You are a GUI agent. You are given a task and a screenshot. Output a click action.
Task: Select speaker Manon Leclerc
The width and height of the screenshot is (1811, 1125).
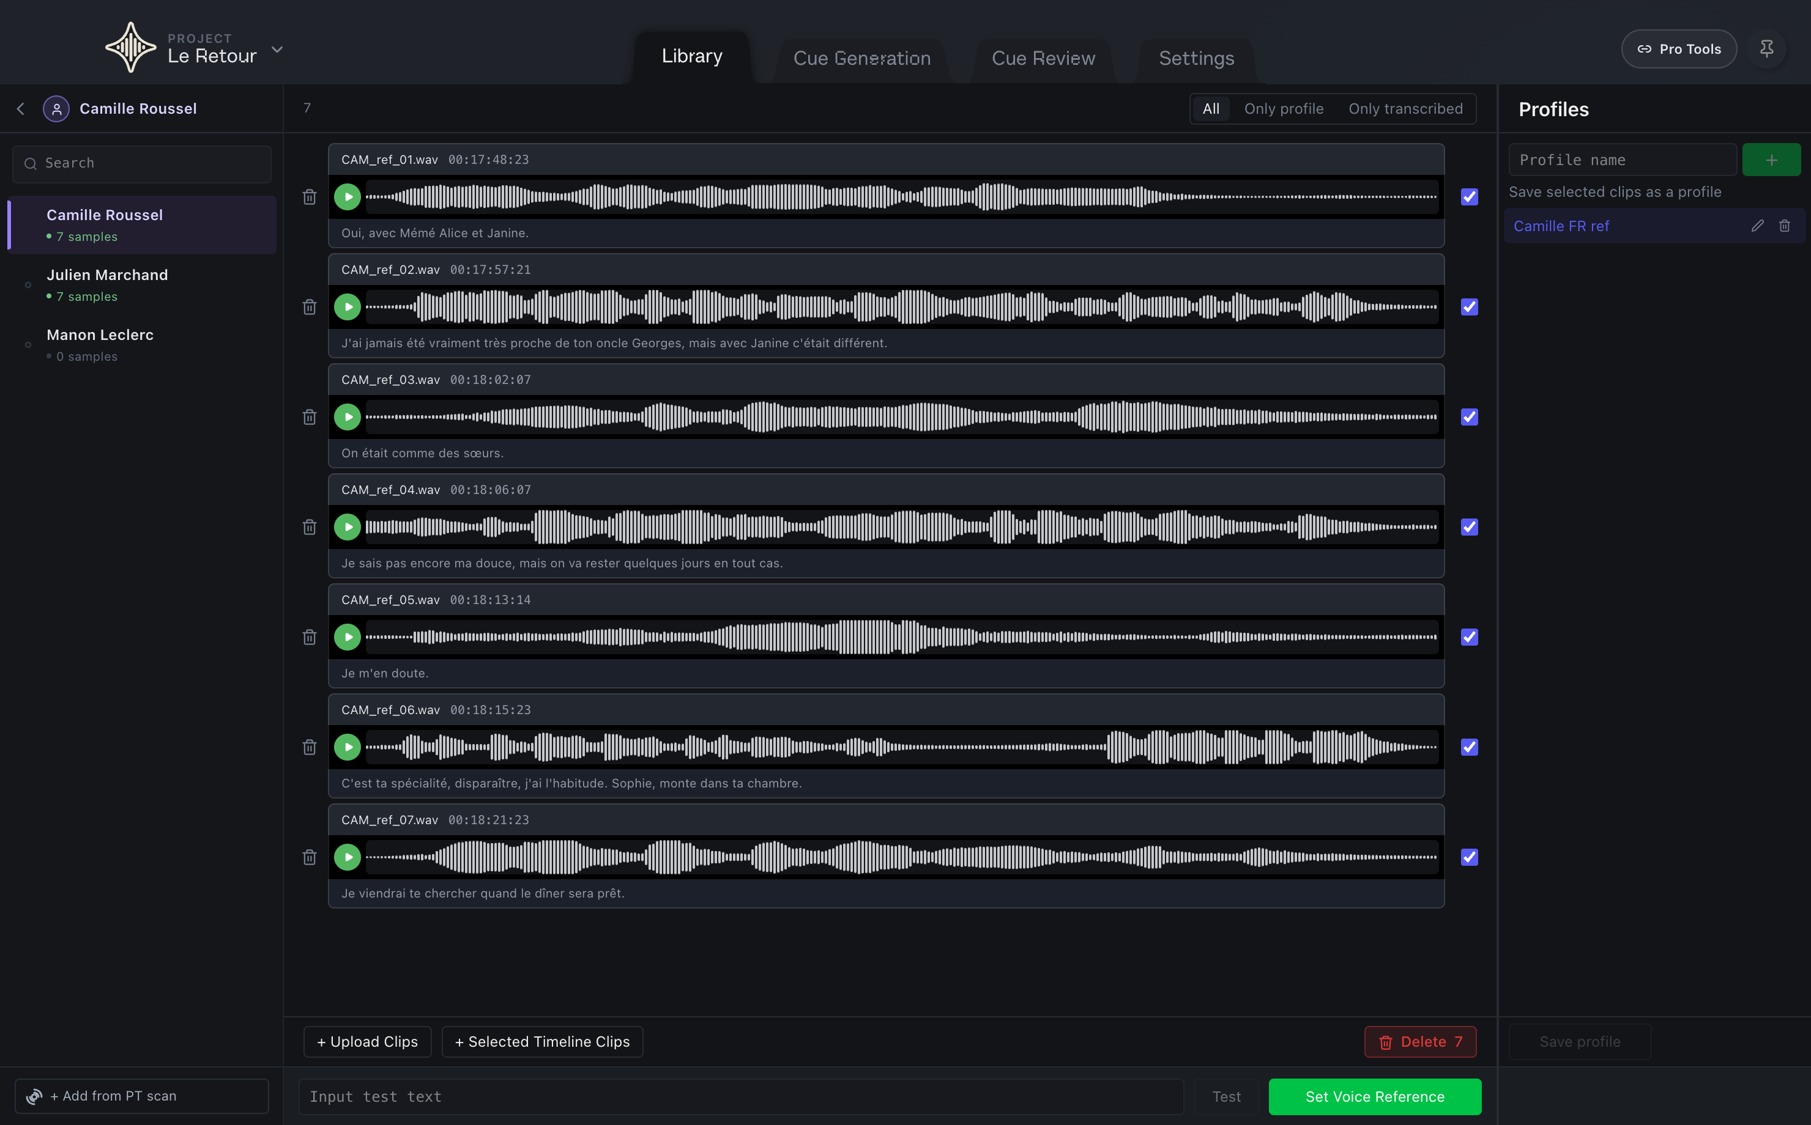click(141, 345)
